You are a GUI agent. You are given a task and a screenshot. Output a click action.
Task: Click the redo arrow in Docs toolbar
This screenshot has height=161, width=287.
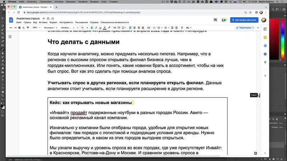[15, 28]
